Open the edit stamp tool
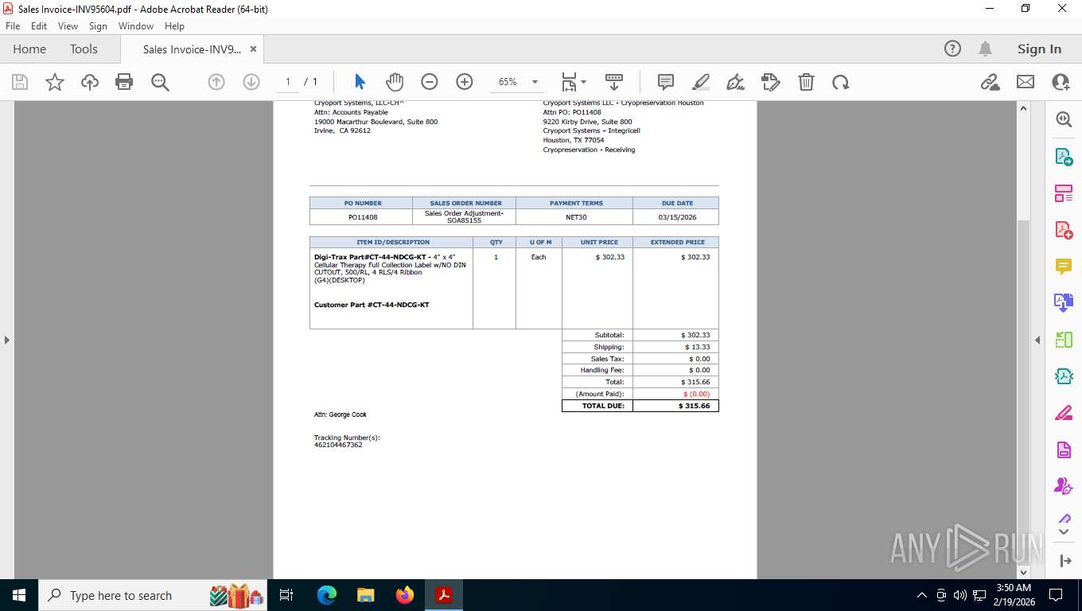The height and width of the screenshot is (611, 1082). (x=771, y=82)
